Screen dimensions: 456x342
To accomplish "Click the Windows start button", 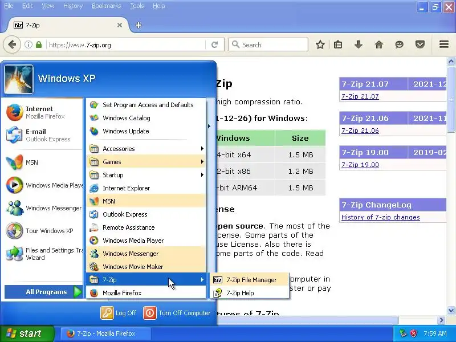I will [x=27, y=333].
